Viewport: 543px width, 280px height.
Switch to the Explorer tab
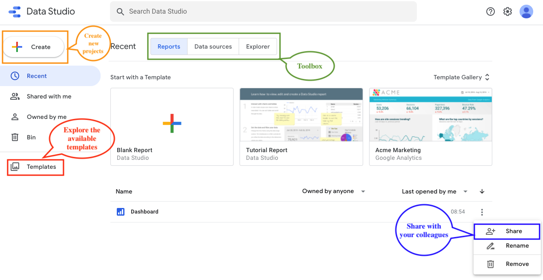(257, 46)
